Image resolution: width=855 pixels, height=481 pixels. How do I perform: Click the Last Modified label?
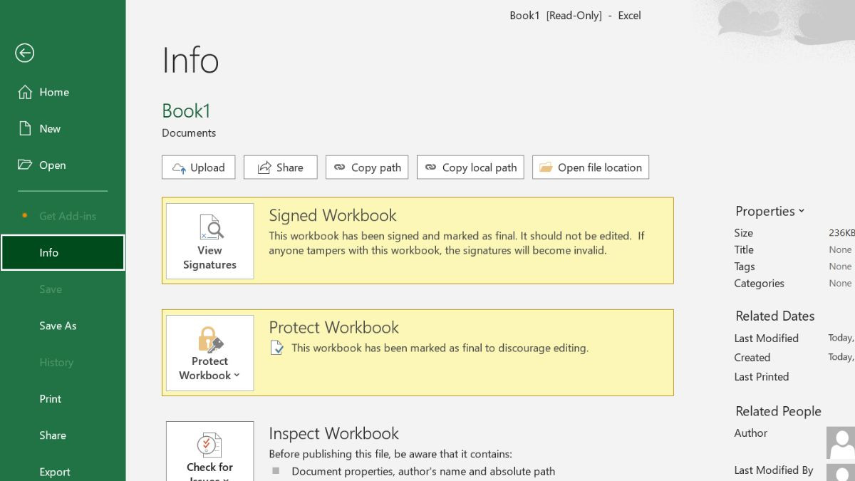pyautogui.click(x=767, y=338)
